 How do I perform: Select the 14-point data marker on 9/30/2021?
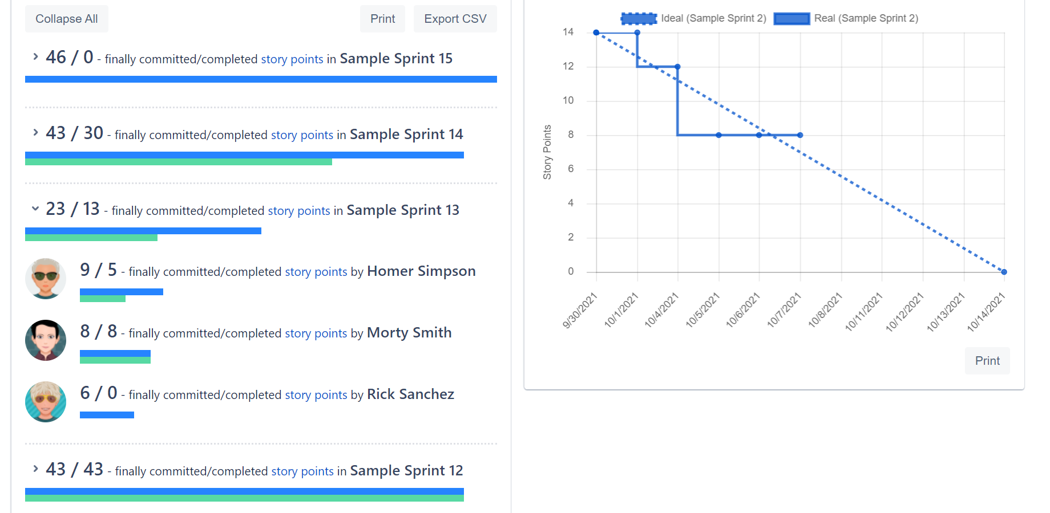596,32
